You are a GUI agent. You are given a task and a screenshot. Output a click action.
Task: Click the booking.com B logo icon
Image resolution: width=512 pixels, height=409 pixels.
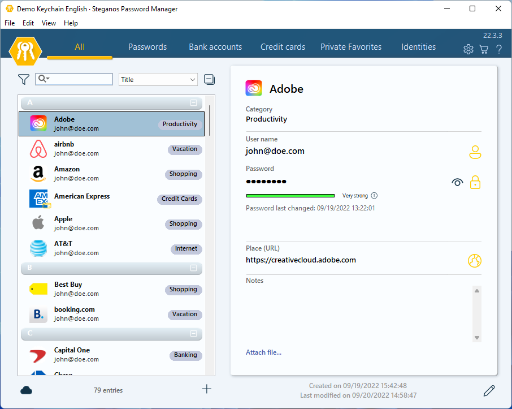(38, 314)
